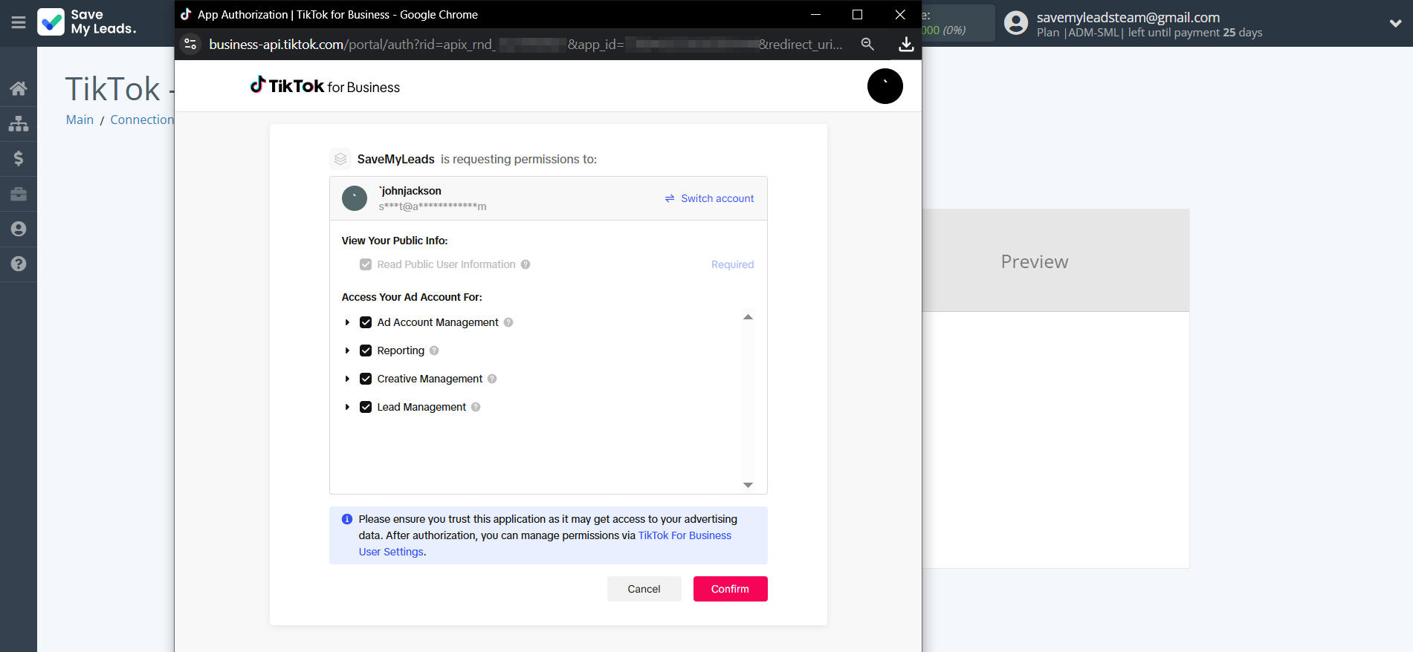The width and height of the screenshot is (1413, 652).
Task: Click the black profile avatar in TikTok header
Action: 885,86
